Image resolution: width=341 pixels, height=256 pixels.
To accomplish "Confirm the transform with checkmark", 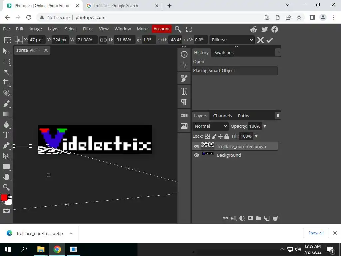I will [x=270, y=40].
